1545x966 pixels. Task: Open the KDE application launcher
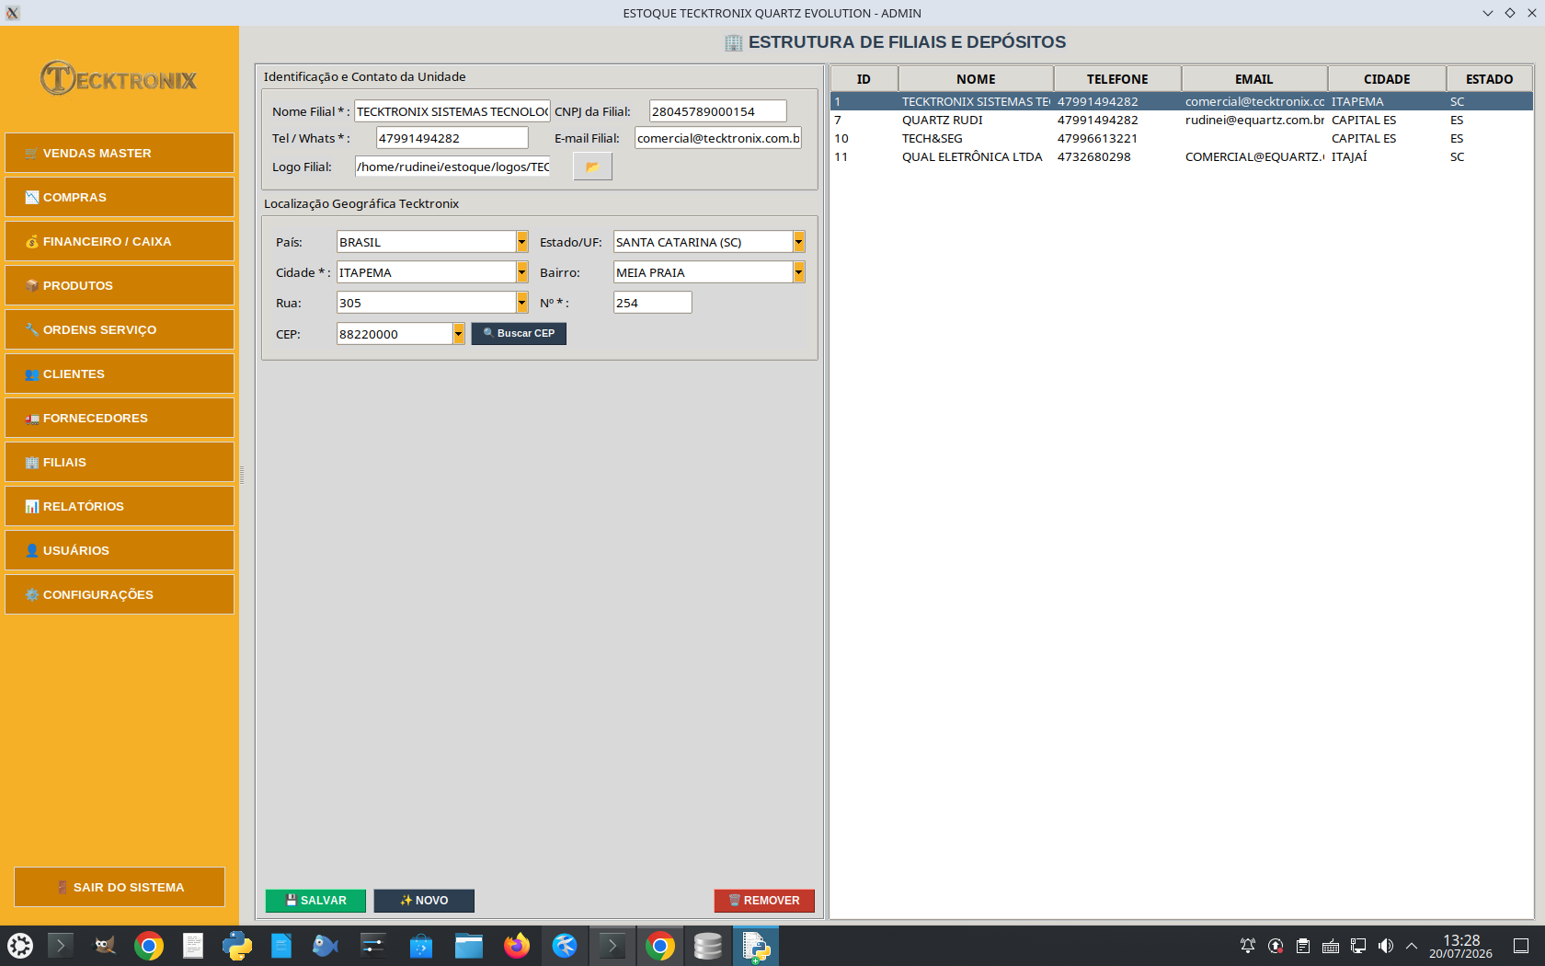(x=20, y=946)
